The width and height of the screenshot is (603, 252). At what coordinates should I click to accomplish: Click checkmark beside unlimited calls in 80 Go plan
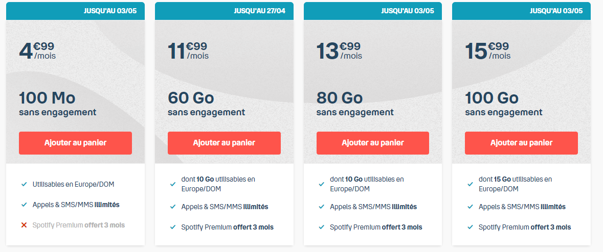pos(321,207)
